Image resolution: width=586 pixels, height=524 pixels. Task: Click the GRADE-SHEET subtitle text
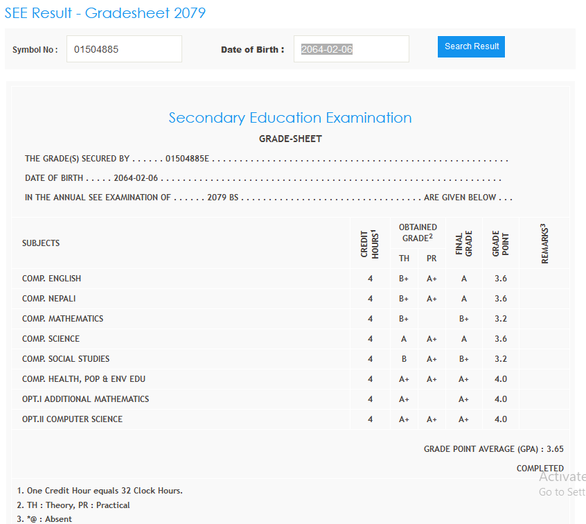pyautogui.click(x=290, y=139)
